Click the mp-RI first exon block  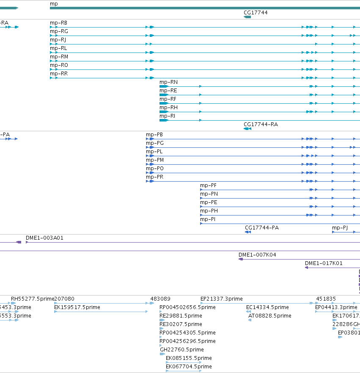(x=164, y=120)
